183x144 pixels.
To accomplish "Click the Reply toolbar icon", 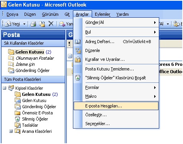I will [62, 24].
